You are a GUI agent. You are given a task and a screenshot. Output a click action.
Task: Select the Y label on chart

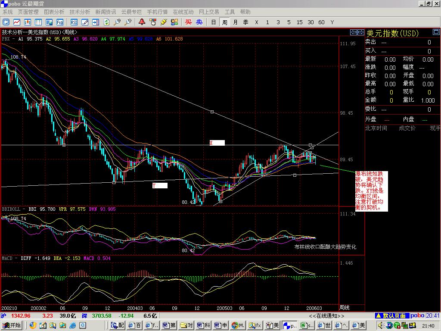click(160, 185)
